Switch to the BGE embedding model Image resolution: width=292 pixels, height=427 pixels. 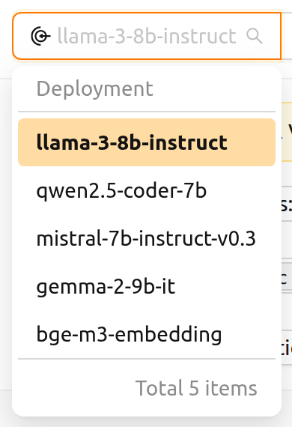(x=147, y=334)
